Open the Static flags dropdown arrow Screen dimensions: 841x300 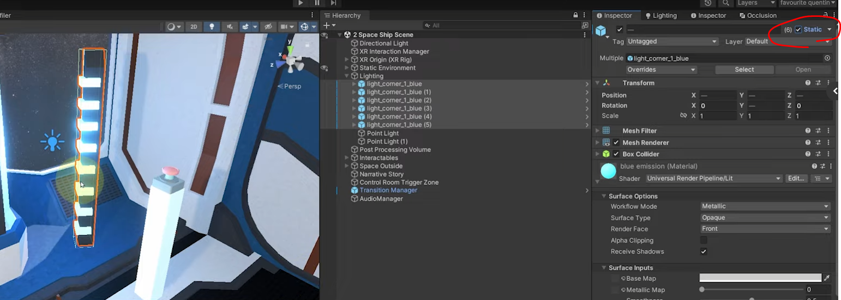click(830, 30)
